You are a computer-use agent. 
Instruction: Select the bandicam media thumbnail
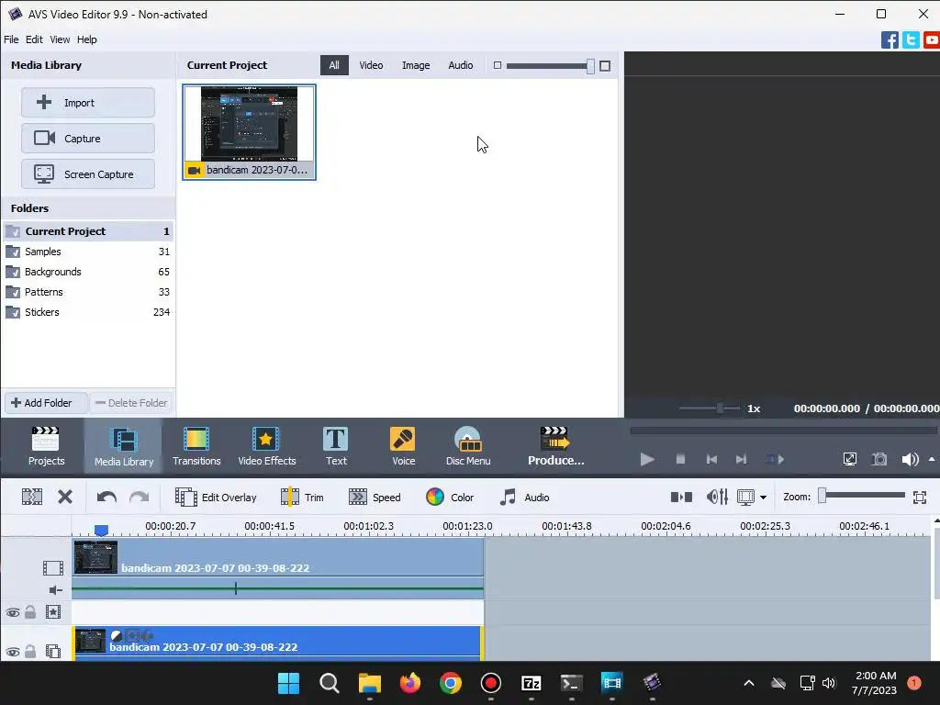(x=249, y=132)
